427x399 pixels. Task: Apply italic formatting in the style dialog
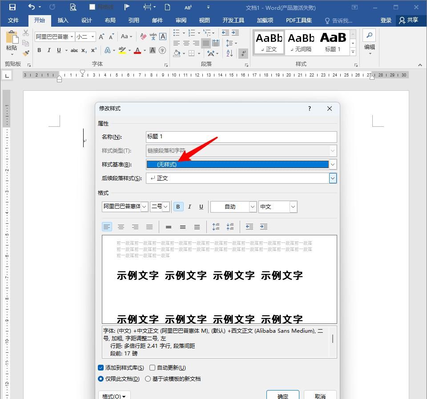(x=189, y=206)
